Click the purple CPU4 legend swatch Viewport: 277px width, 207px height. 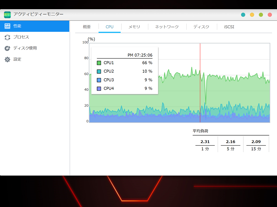tap(99, 89)
